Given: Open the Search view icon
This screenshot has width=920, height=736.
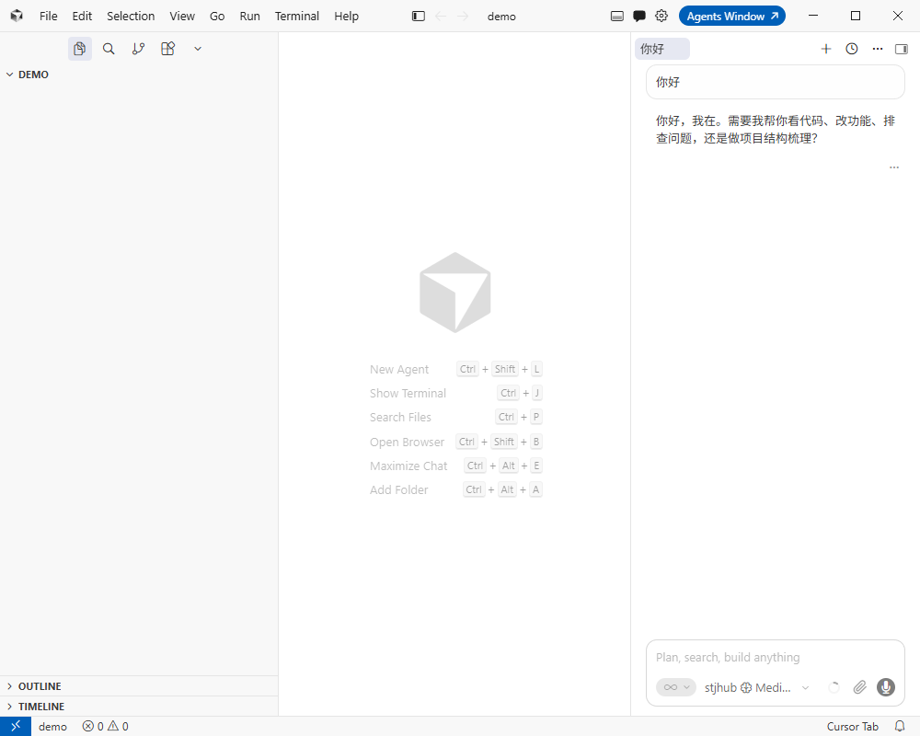Looking at the screenshot, I should [109, 49].
